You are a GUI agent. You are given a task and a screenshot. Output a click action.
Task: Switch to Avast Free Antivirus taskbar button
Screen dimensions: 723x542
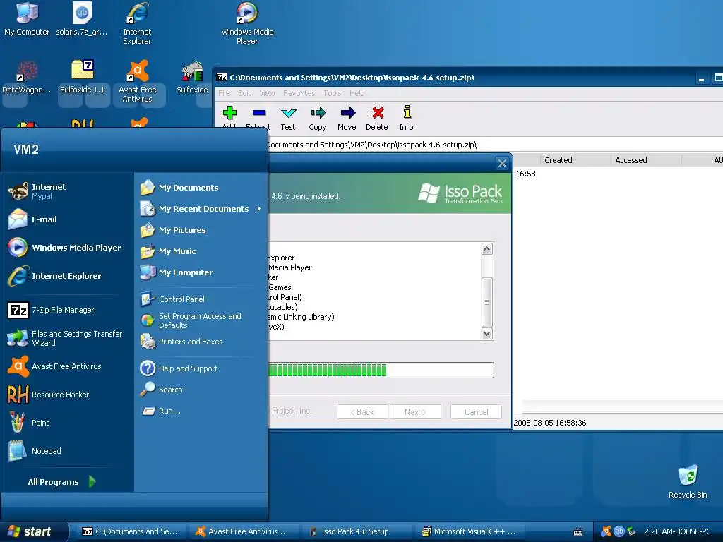[x=243, y=531]
